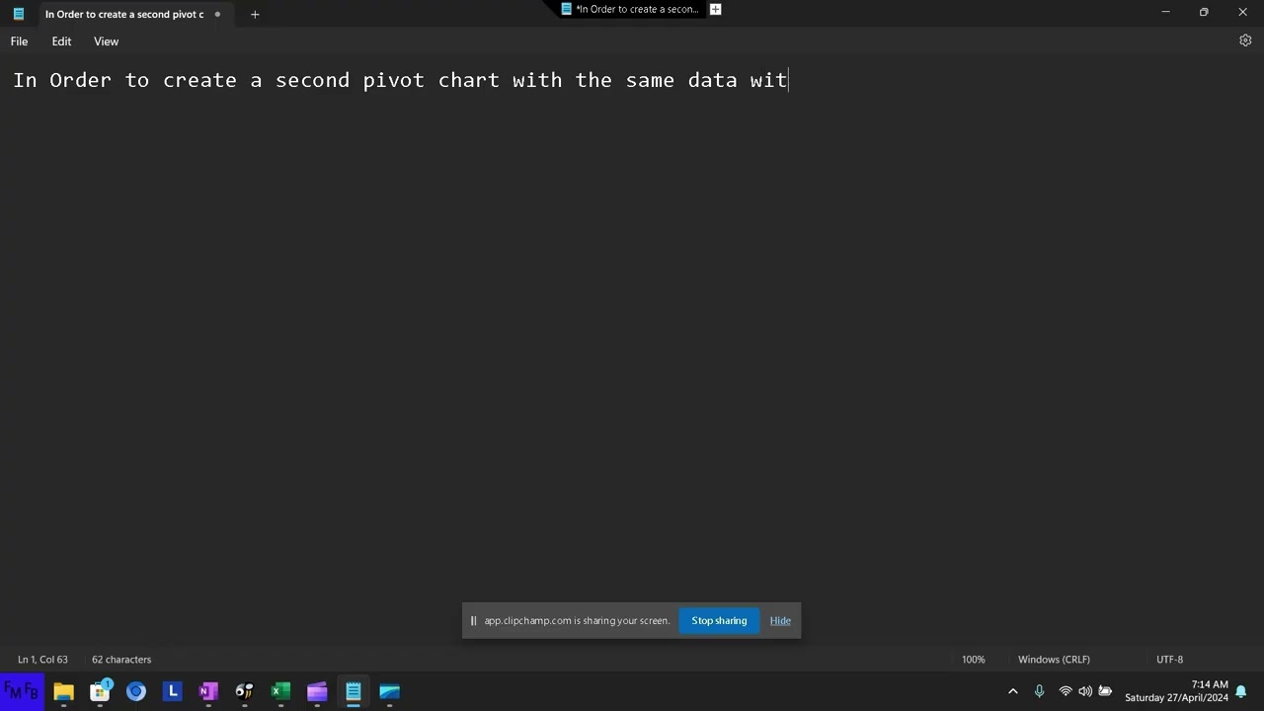Add a new Notepad tab
1264x711 pixels.
pyautogui.click(x=255, y=14)
